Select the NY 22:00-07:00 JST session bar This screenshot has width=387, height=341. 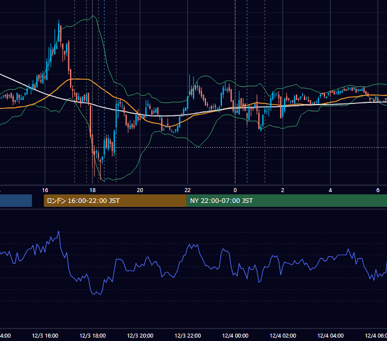pyautogui.click(x=286, y=201)
